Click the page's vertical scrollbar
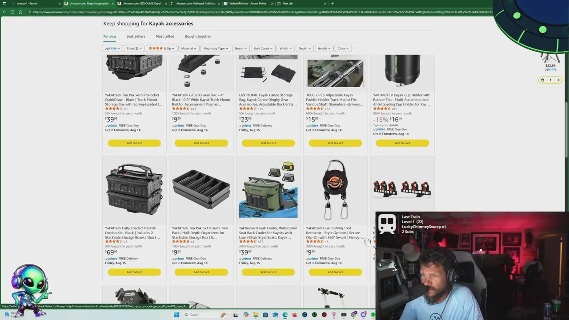569x320 pixels. 567,129
